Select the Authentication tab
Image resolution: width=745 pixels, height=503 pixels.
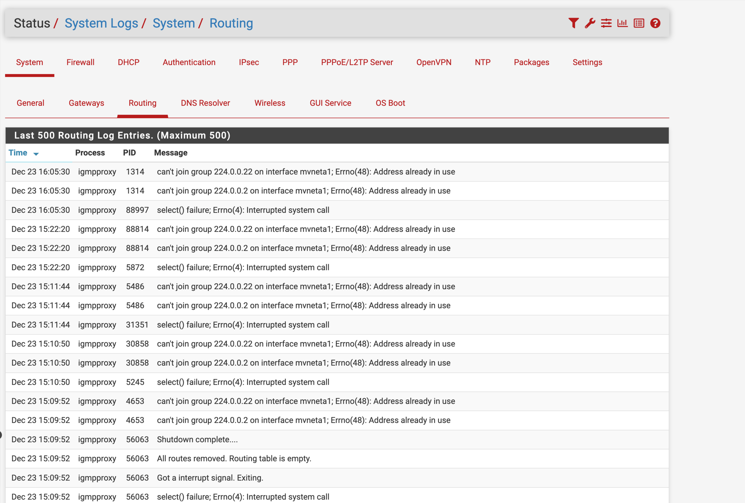pyautogui.click(x=189, y=62)
